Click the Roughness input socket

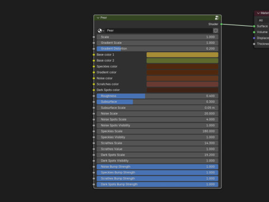94,96
